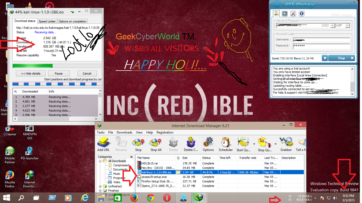Image resolution: width=362 pixels, height=203 pixels.
Task: Click volume speaker icon in system tray
Action: pyautogui.click(x=335, y=198)
